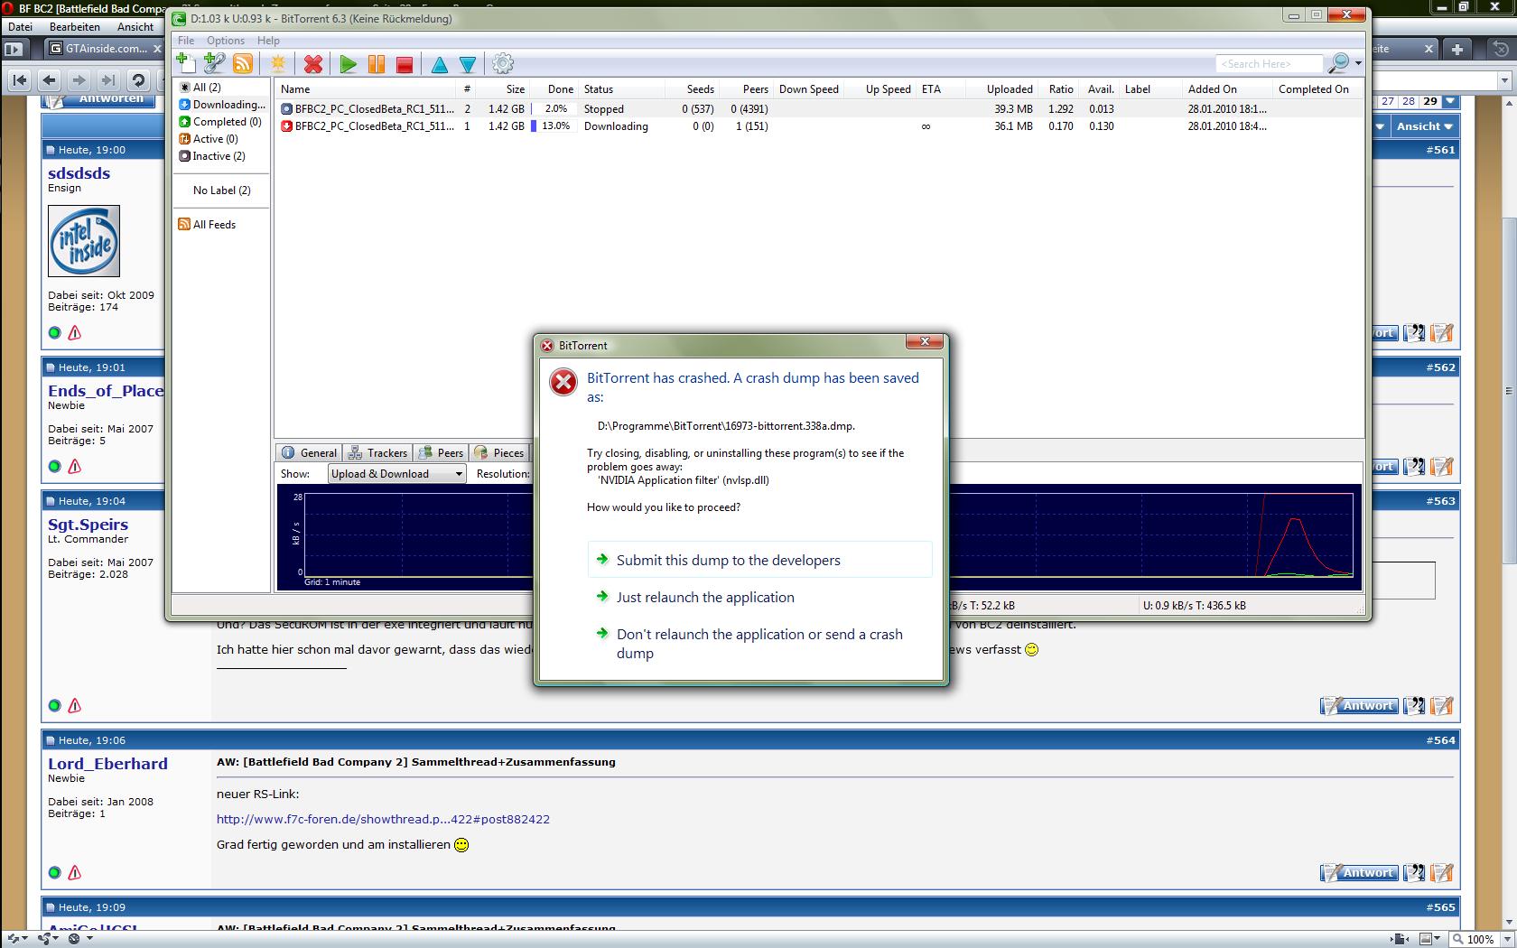This screenshot has height=948, width=1517.
Task: Click the red X Remove torrent icon
Action: click(x=313, y=63)
